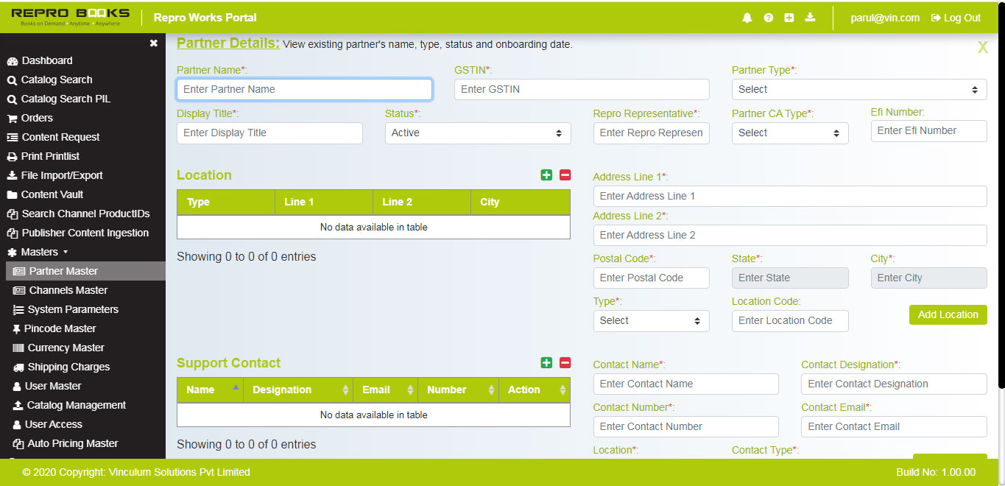The image size is (1005, 486).
Task: Click green plus icon beside Location
Action: click(546, 175)
